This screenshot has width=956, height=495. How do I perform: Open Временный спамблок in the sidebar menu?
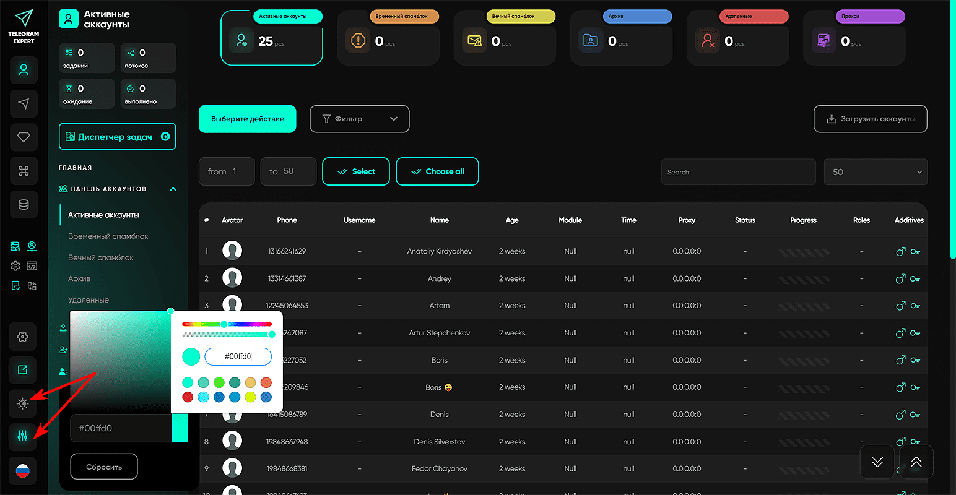coord(108,236)
